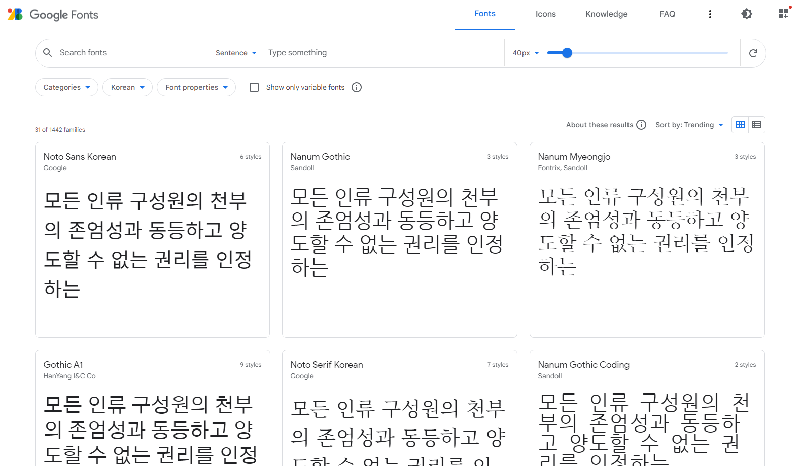802x466 pixels.
Task: Switch to grid view
Action: pyautogui.click(x=741, y=125)
